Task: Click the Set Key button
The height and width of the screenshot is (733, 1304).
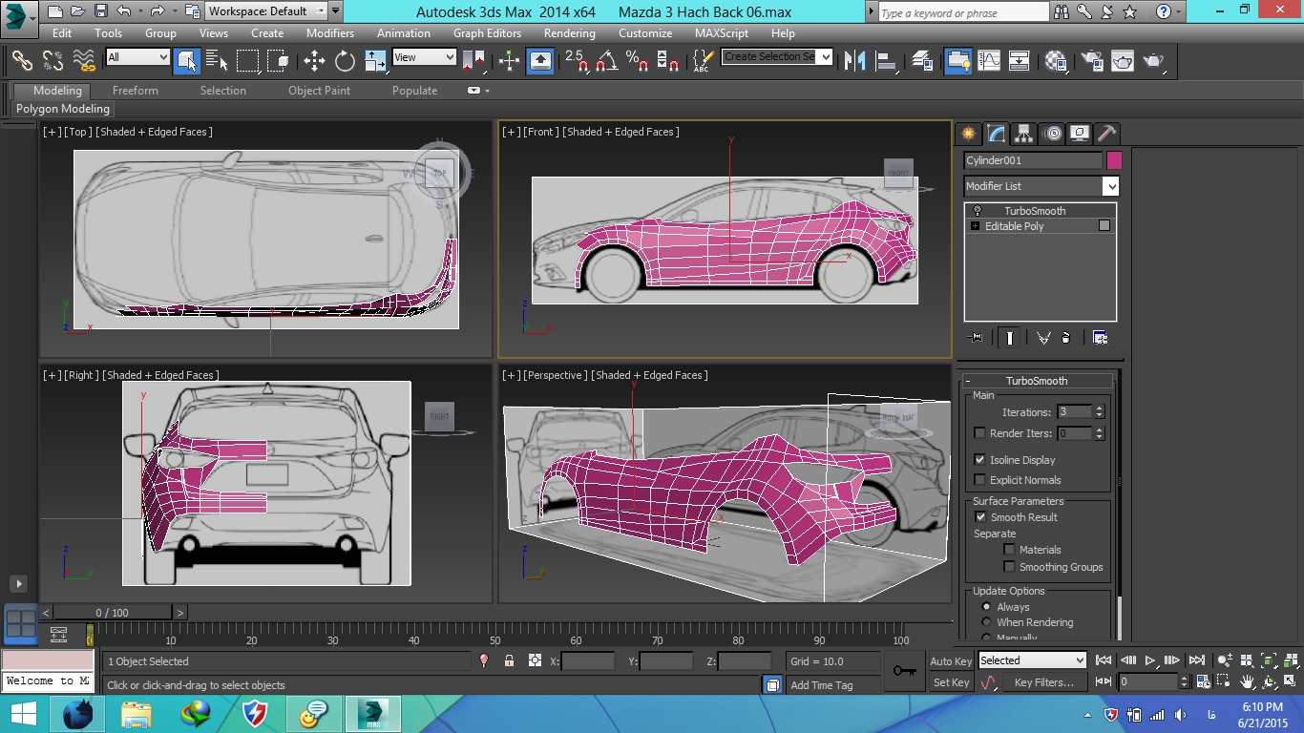Action: [951, 682]
